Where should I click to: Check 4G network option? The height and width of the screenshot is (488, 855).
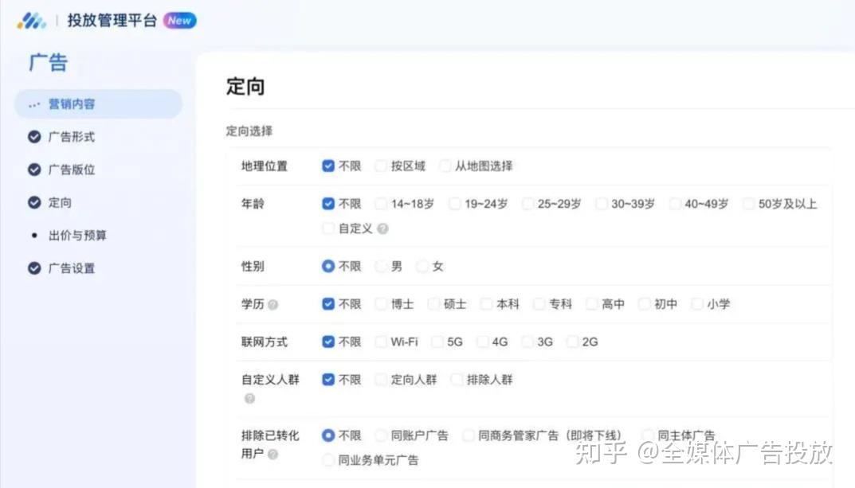[482, 342]
